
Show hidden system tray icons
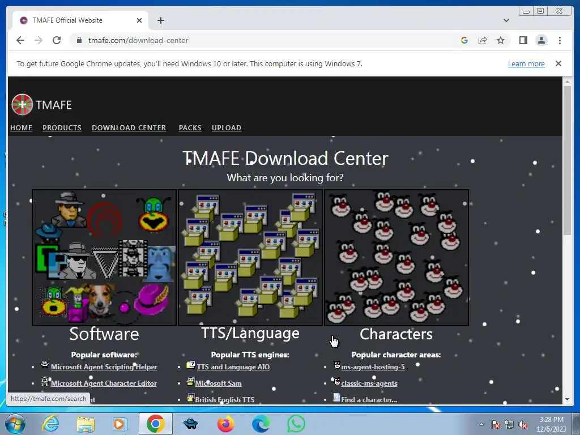click(481, 424)
